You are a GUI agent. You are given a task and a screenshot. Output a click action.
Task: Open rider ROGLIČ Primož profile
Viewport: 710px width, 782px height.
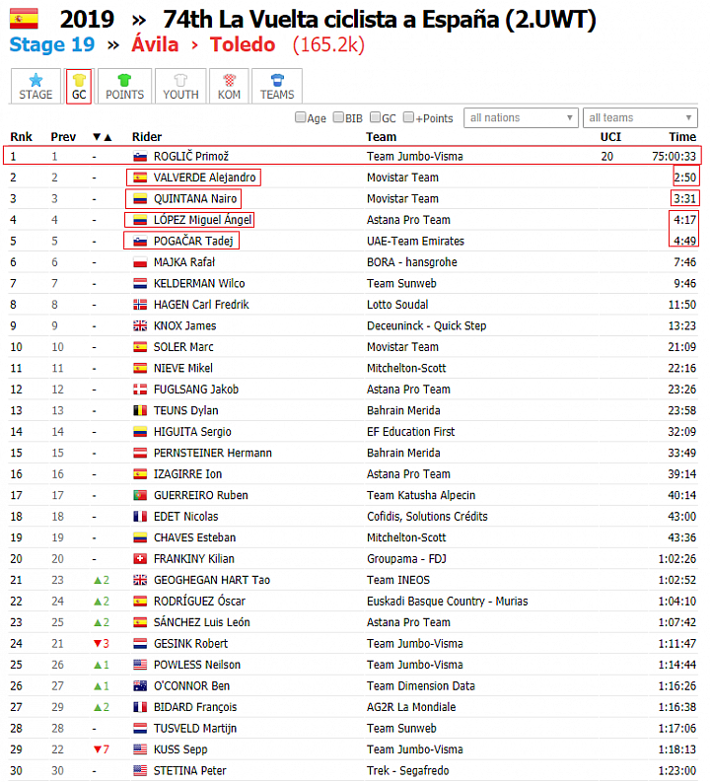191,156
